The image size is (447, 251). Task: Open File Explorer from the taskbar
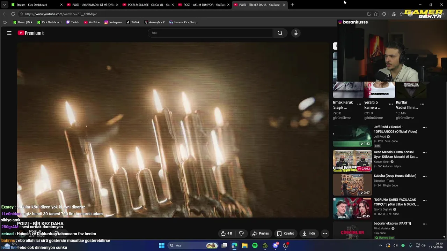[x=244, y=245]
